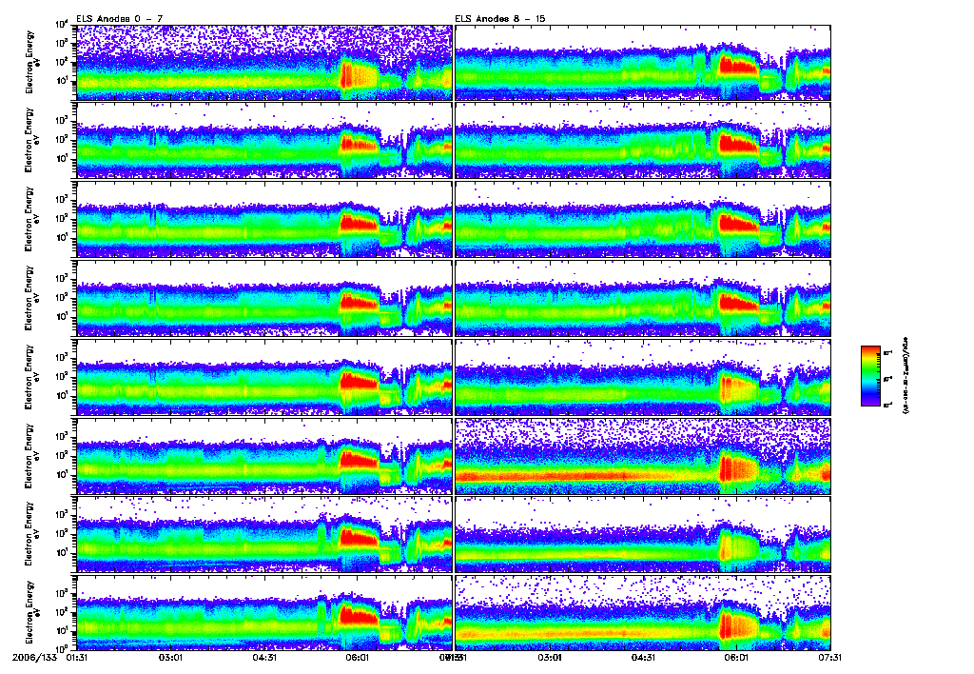Click the "Electron Energy eV" label of the third row
974x674 pixels.
pos(32,220)
